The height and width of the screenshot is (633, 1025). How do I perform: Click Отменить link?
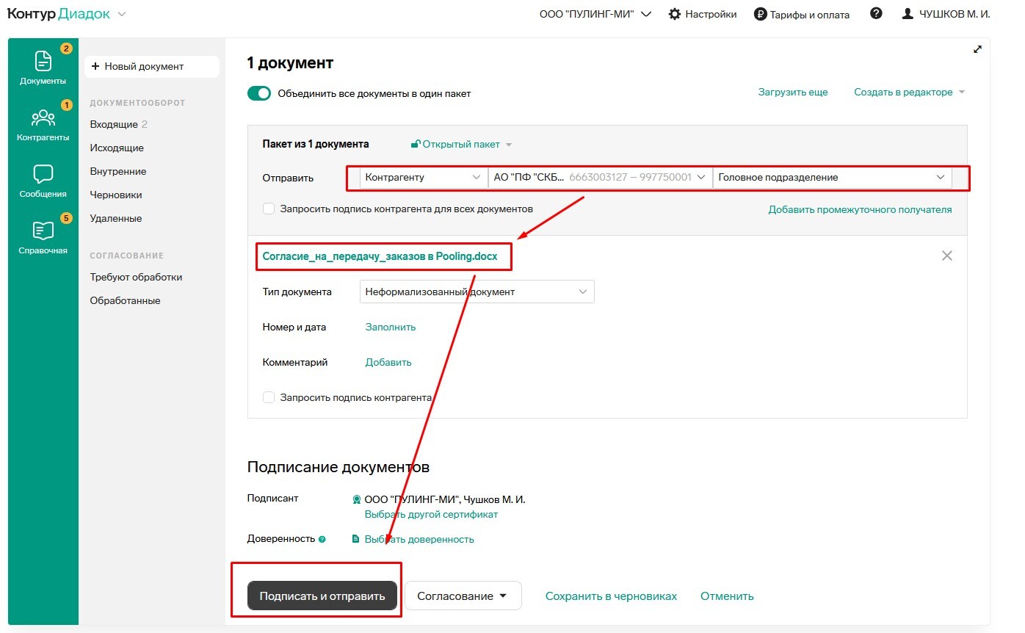tap(727, 596)
